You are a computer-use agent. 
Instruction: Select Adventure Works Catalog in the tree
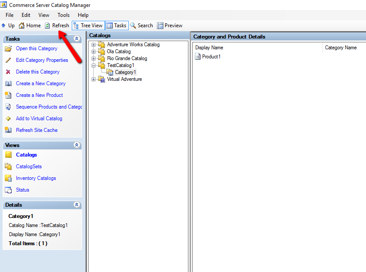click(133, 45)
